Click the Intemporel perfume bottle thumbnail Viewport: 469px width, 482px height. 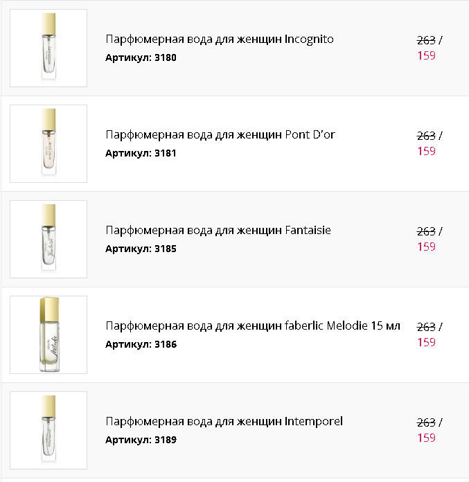pyautogui.click(x=48, y=430)
